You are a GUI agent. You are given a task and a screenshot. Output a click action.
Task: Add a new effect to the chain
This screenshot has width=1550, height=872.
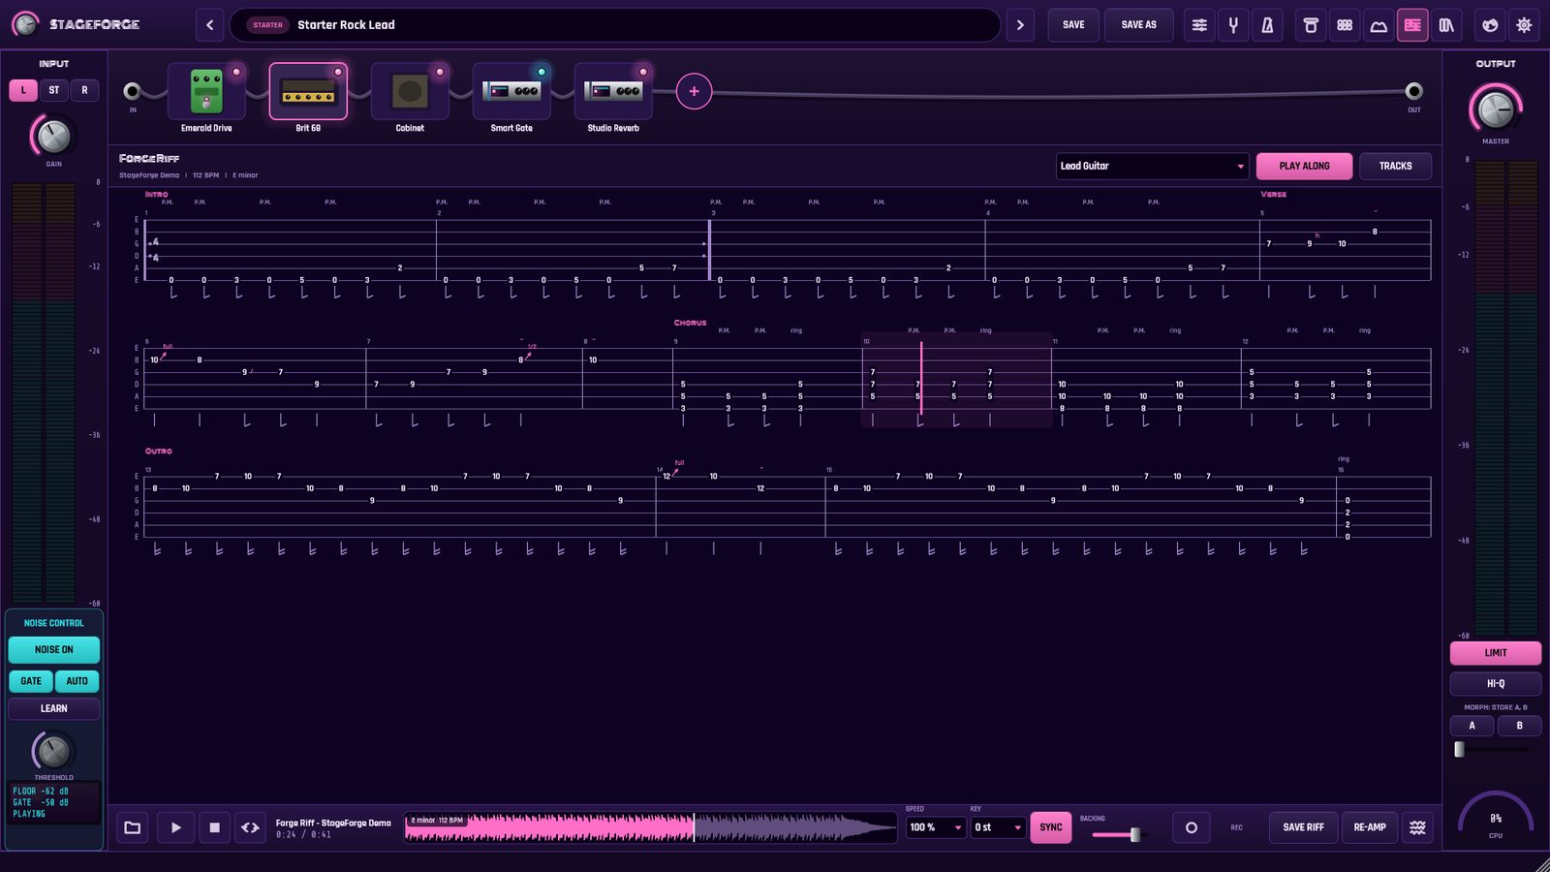click(x=694, y=92)
